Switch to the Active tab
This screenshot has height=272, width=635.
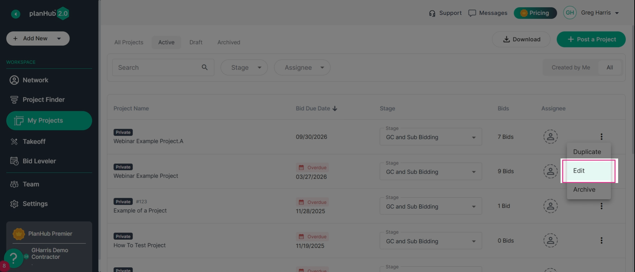pyautogui.click(x=166, y=42)
